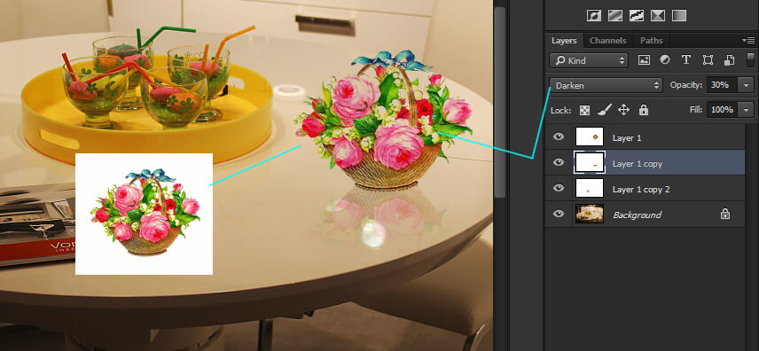Click the Fill 100% value field
This screenshot has height=351, width=759.
pyautogui.click(x=723, y=110)
